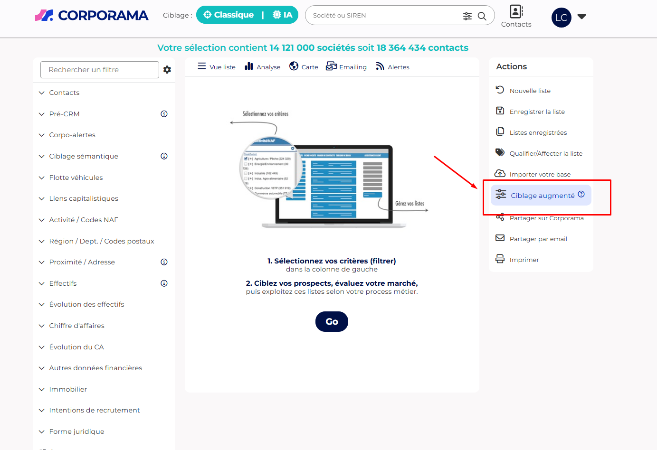The image size is (657, 450).
Task: Open the LC user account dropdown arrow
Action: (x=581, y=17)
